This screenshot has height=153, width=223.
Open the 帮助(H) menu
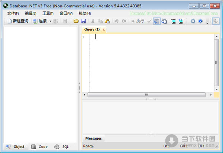click(x=85, y=13)
